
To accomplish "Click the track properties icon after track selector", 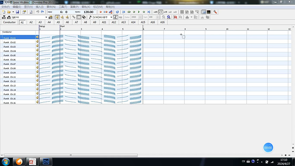I will coord(50,17).
